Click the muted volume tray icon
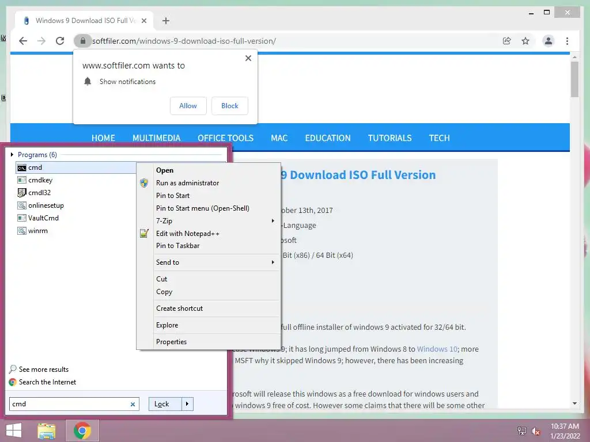The image size is (590, 442). 536,431
